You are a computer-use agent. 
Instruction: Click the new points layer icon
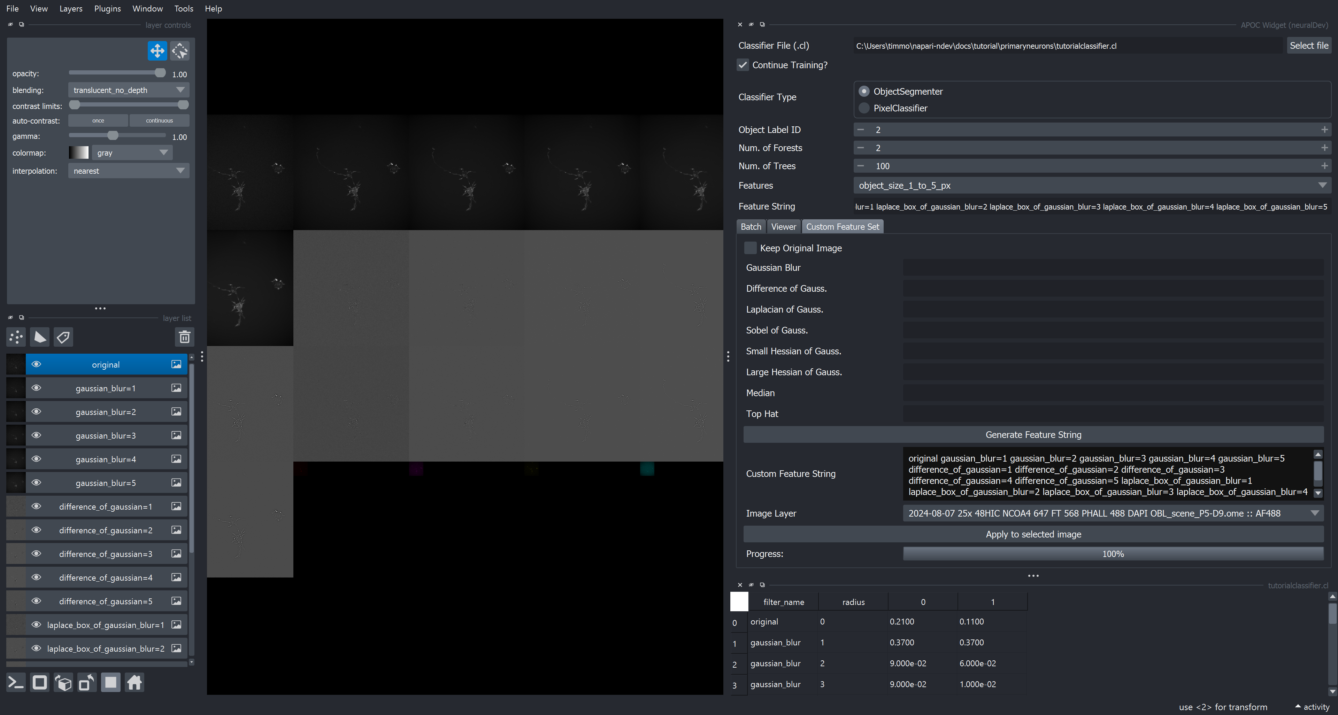[16, 337]
